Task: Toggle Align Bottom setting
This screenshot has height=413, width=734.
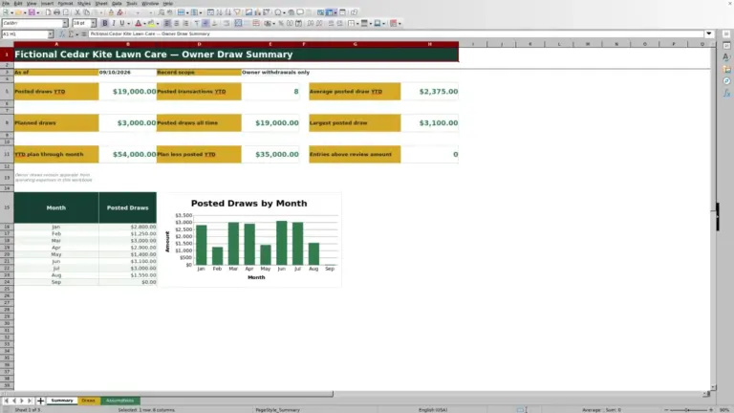Action: 215,23
